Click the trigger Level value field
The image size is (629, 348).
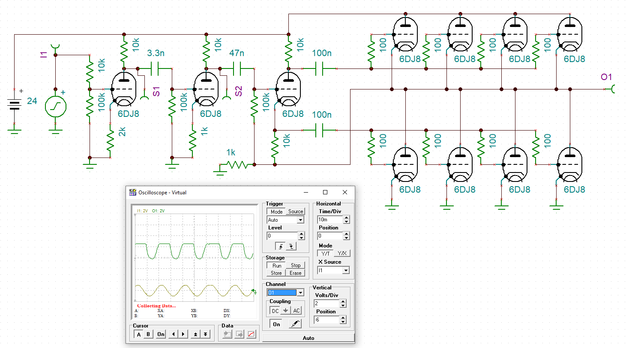[x=282, y=236]
